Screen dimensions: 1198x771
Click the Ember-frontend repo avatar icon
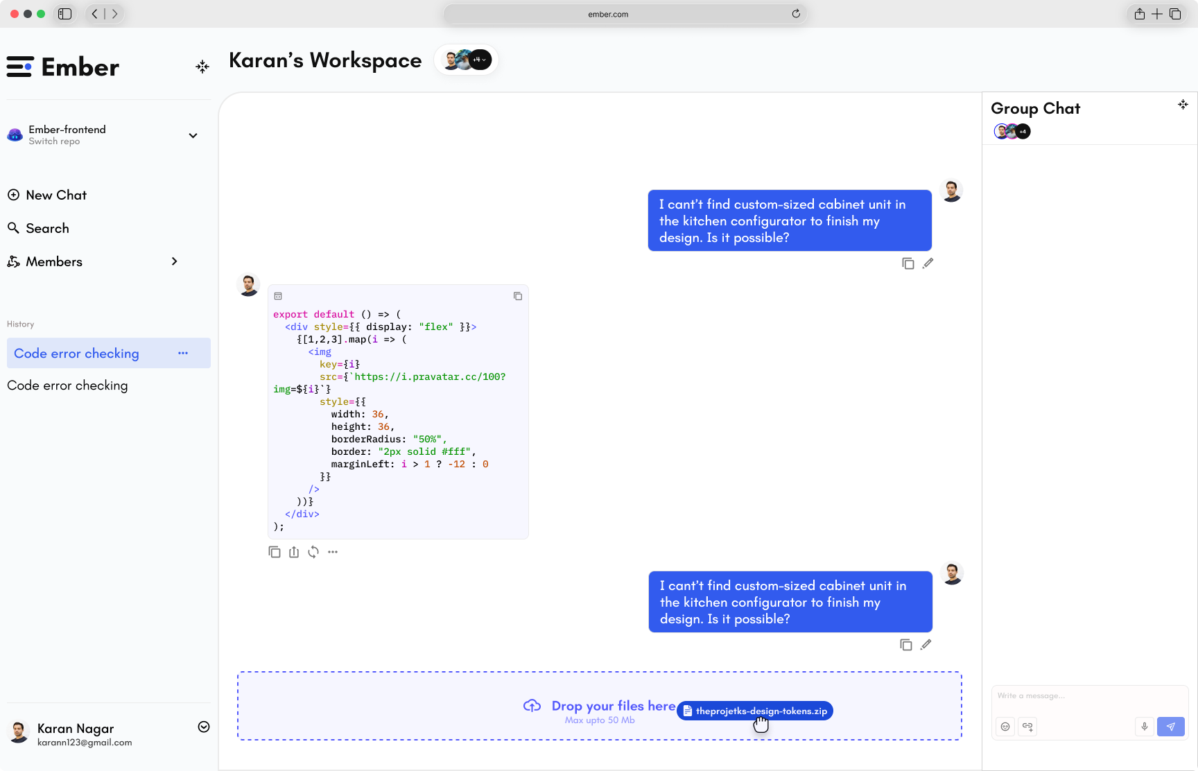coord(15,135)
